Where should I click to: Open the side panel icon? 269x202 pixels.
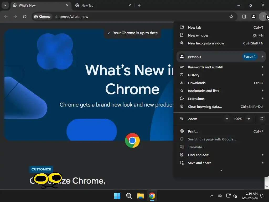244,17
